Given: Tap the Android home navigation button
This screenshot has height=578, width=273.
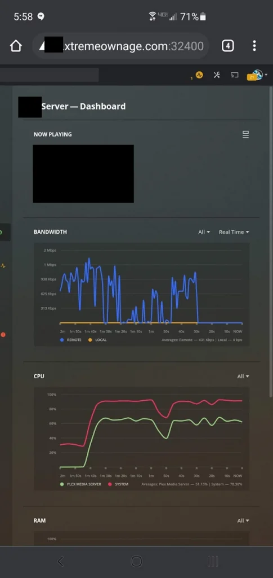Looking at the screenshot, I should coord(137,561).
